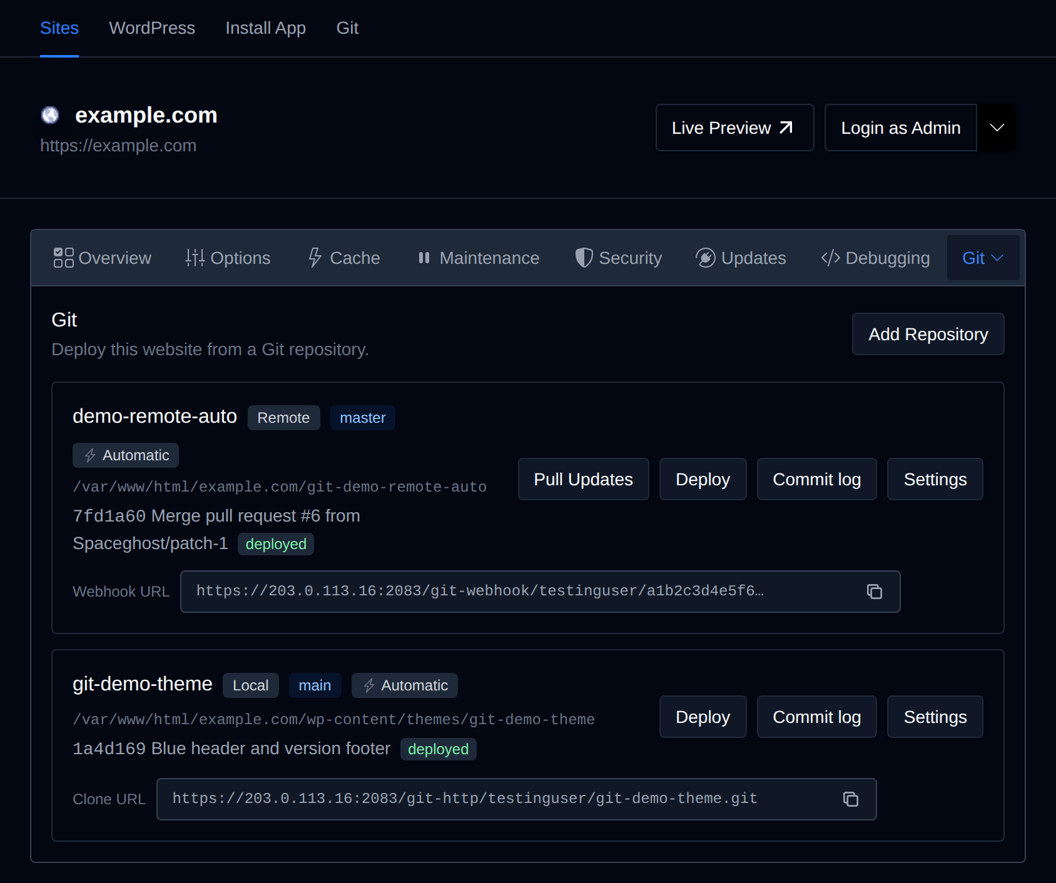Switch to the Options tab
The height and width of the screenshot is (883, 1056).
click(x=228, y=258)
